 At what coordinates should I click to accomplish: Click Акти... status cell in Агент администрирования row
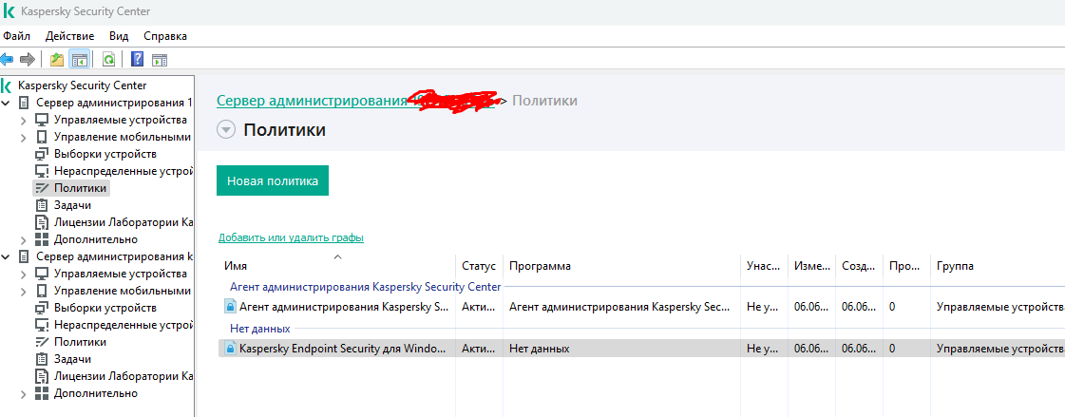[x=479, y=306]
